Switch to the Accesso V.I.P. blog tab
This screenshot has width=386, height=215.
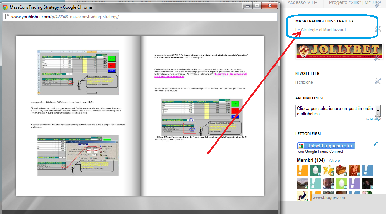click(x=303, y=3)
